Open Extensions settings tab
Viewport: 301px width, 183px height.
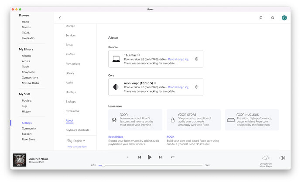(x=72, y=111)
